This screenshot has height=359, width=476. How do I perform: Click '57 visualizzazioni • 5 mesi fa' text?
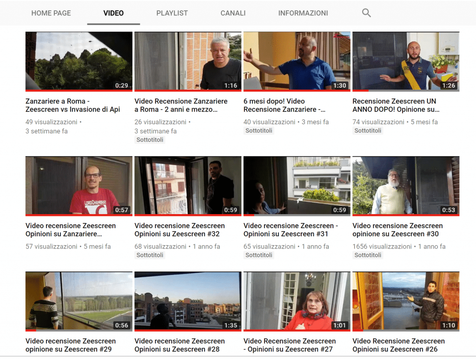click(68, 247)
